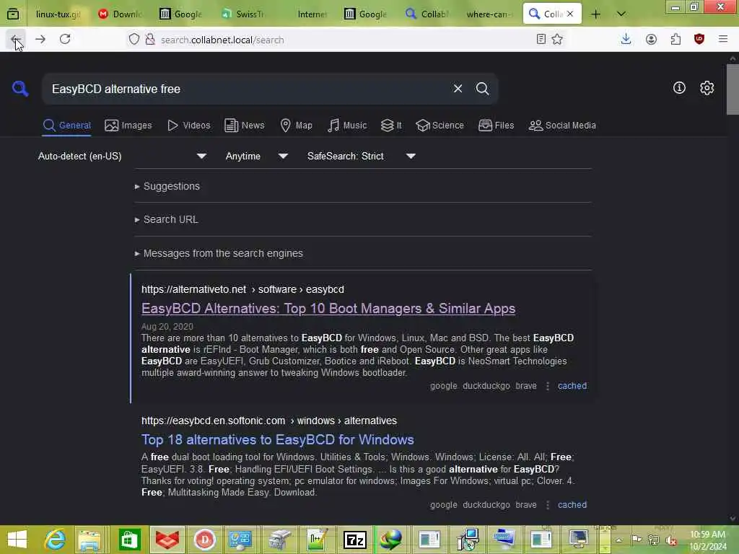Screen dimensions: 739x554
Task: Open the Windows Store taskbar icon
Action: (129, 540)
